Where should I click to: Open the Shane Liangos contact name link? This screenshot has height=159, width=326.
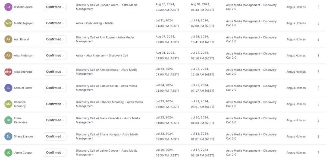coord(24,136)
